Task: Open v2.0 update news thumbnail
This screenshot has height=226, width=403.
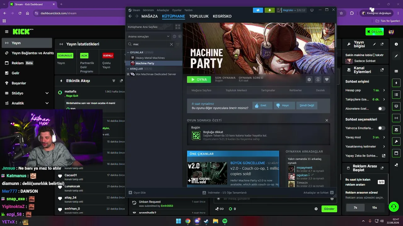Action: click(207, 173)
